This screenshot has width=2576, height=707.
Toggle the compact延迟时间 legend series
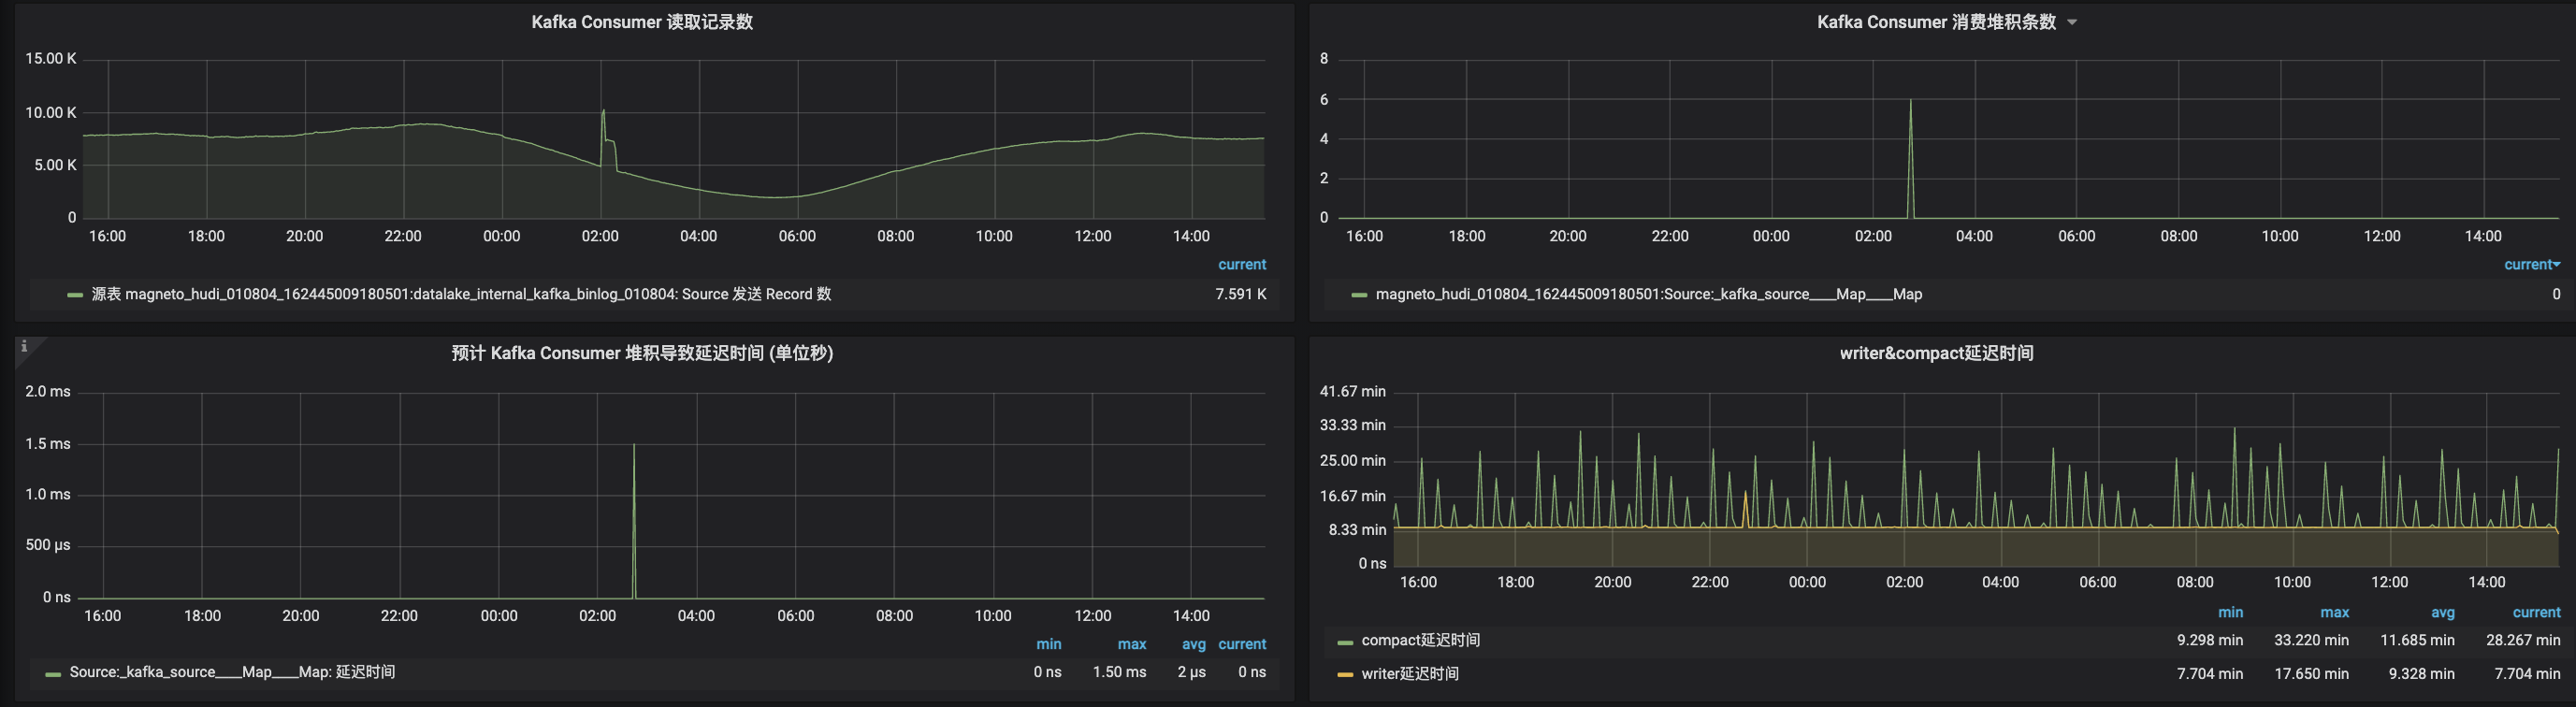(x=1420, y=640)
